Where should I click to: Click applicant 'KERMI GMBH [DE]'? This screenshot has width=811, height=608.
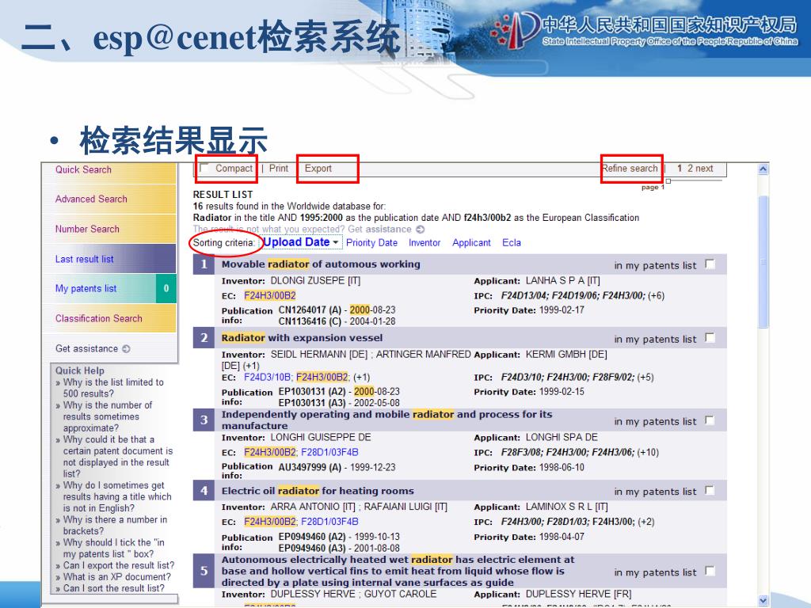[566, 355]
